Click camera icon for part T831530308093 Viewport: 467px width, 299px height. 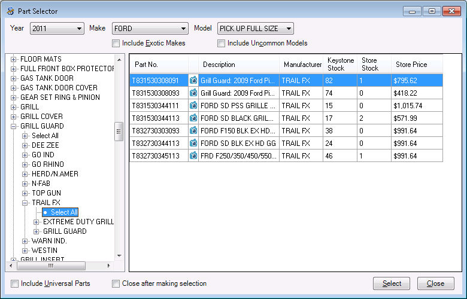tap(193, 93)
